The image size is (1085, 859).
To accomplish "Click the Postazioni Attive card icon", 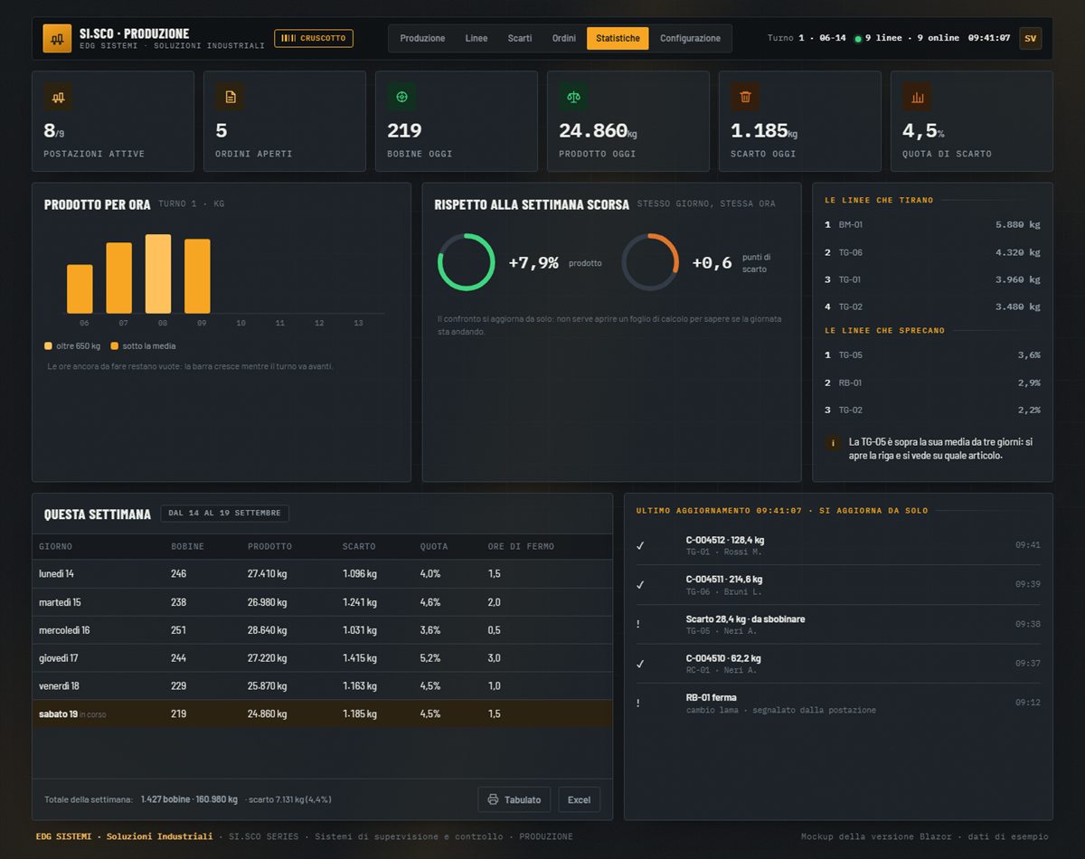I will tap(58, 97).
